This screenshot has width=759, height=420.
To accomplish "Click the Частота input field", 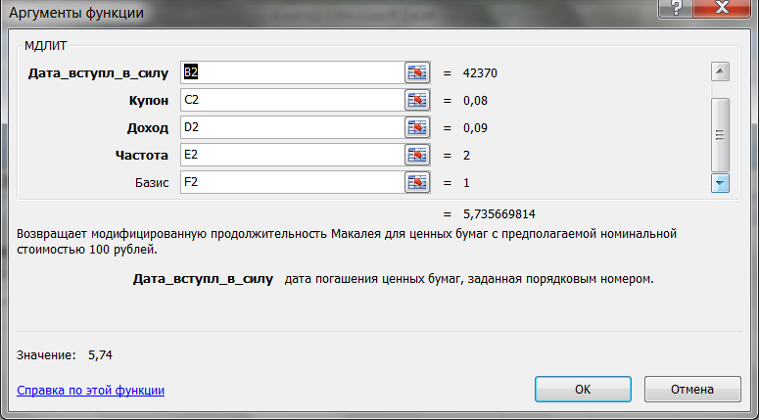I will pos(293,155).
